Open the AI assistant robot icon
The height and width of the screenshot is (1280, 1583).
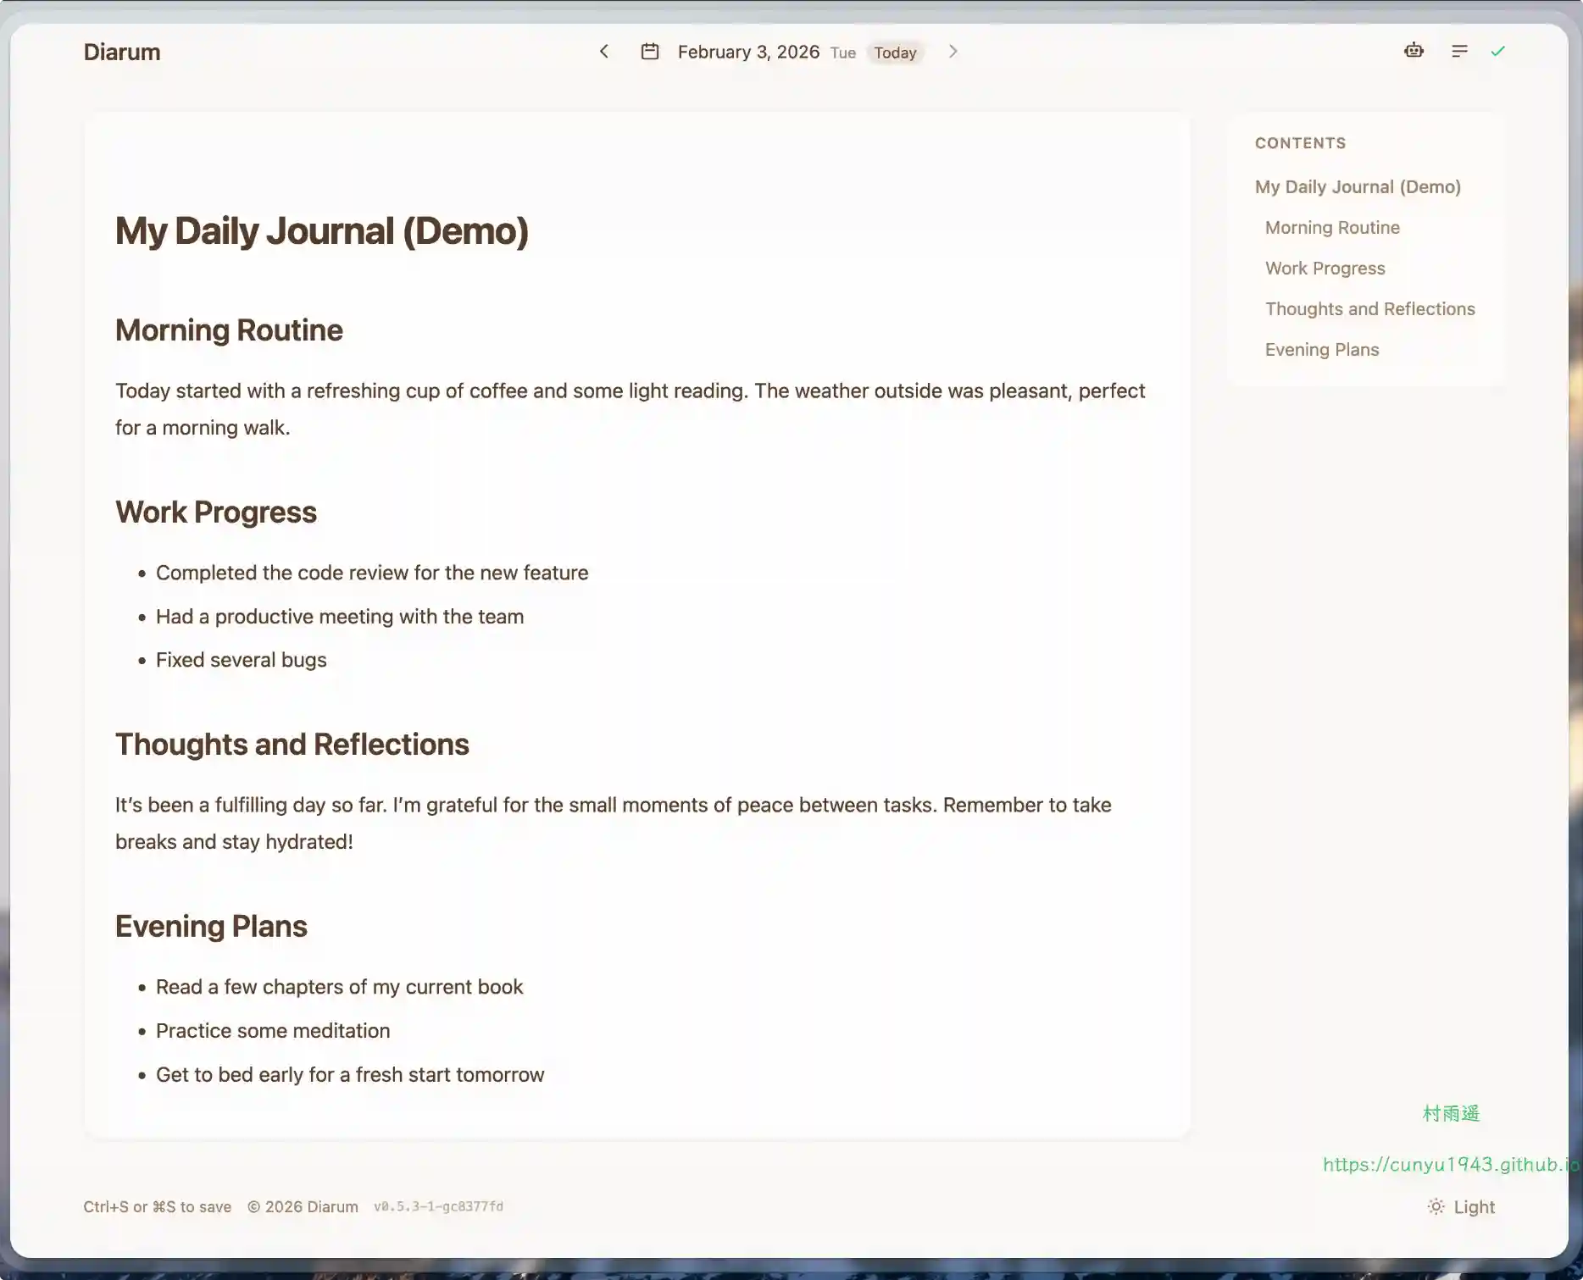coord(1414,51)
